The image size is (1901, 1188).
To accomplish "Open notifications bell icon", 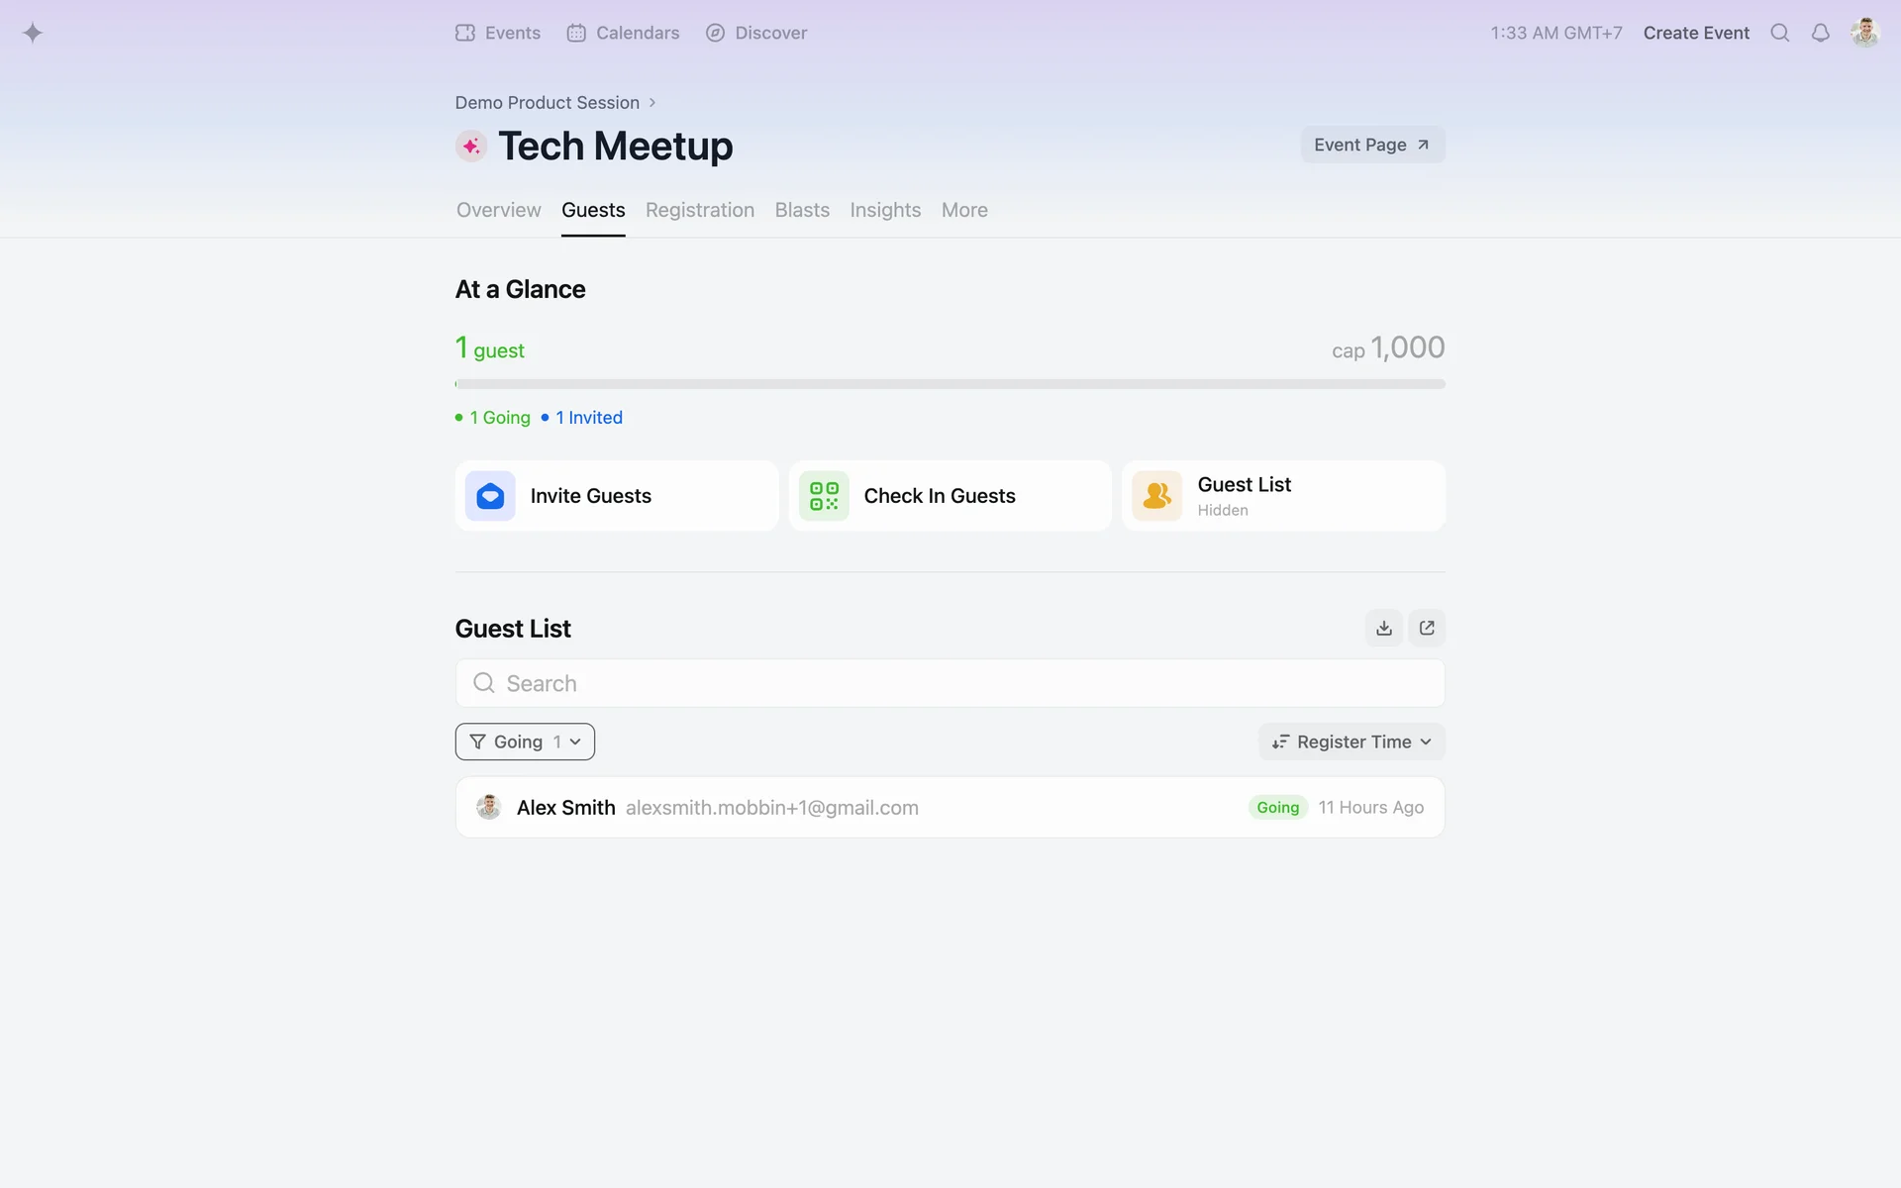I will [x=1820, y=33].
